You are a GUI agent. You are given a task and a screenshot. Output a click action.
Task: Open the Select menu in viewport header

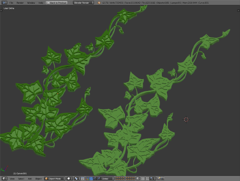tap(21, 179)
